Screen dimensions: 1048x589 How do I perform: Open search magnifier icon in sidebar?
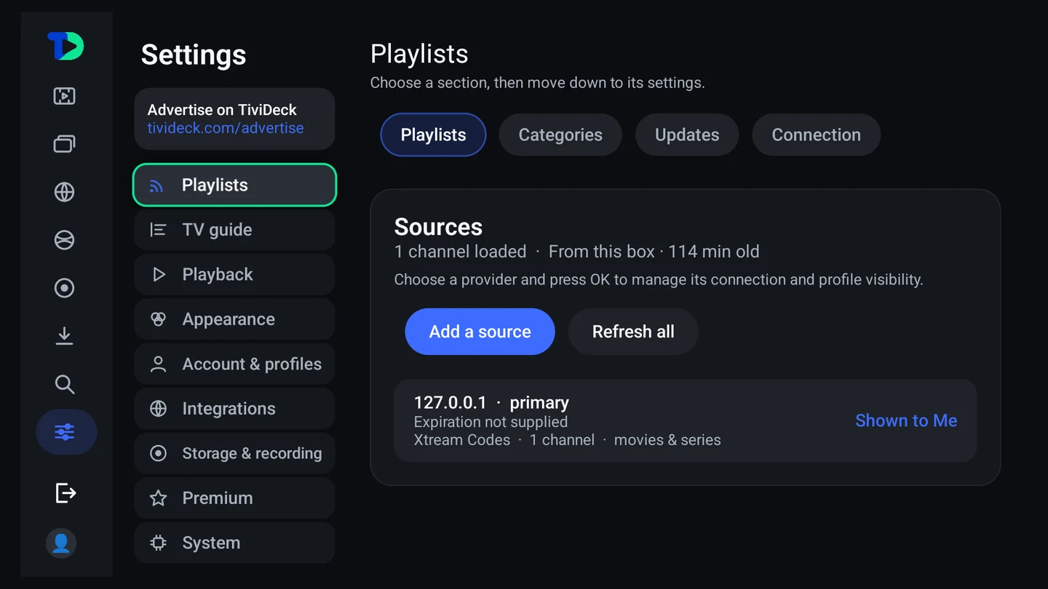[x=65, y=384]
